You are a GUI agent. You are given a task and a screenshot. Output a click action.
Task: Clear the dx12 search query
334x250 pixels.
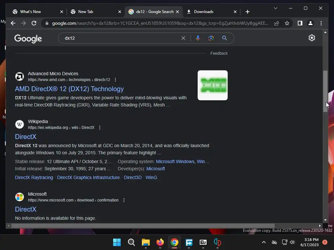[183, 38]
